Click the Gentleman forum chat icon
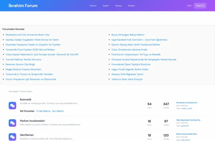215x141 pixels. point(12,137)
